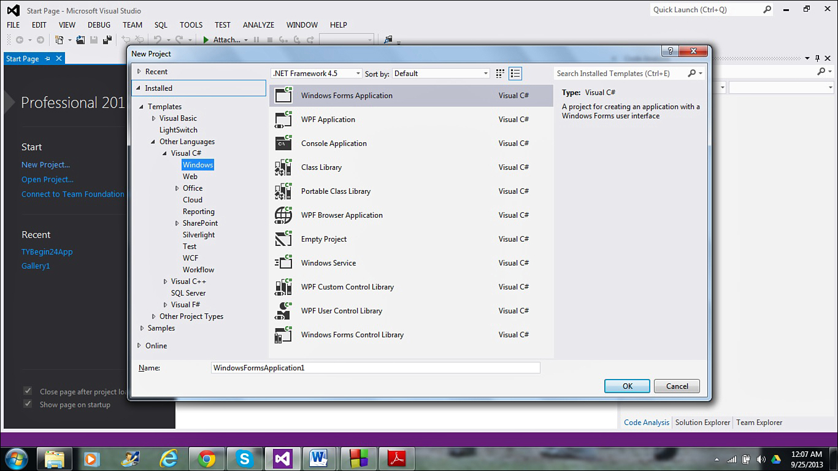Pin the Start Page tab
This screenshot has height=471, width=838.
(x=48, y=59)
